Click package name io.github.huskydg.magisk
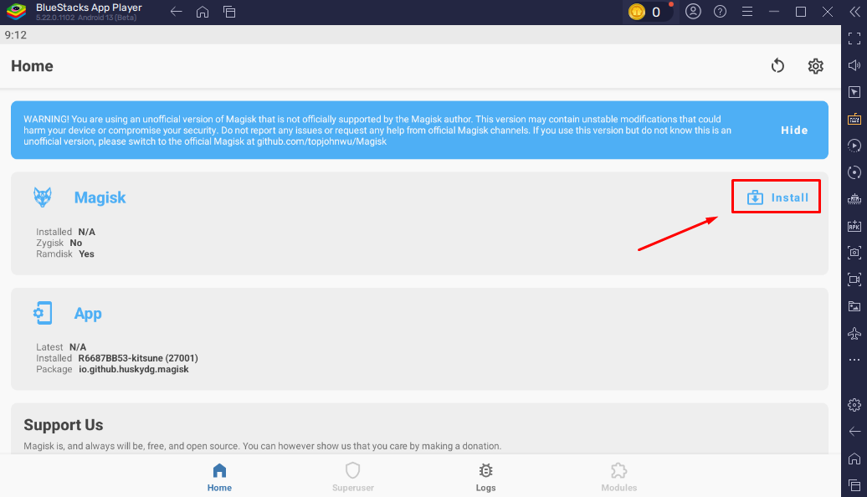867x497 pixels. (134, 369)
